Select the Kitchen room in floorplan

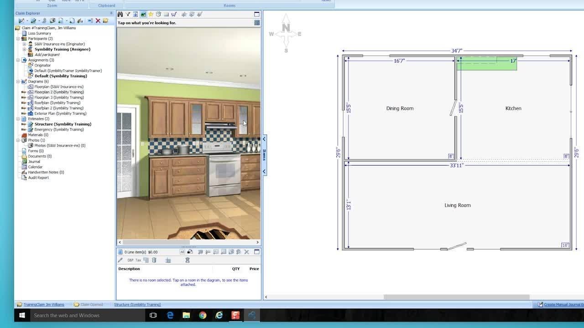513,108
